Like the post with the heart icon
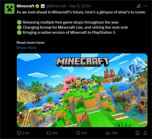152x139 pixels. (78, 133)
